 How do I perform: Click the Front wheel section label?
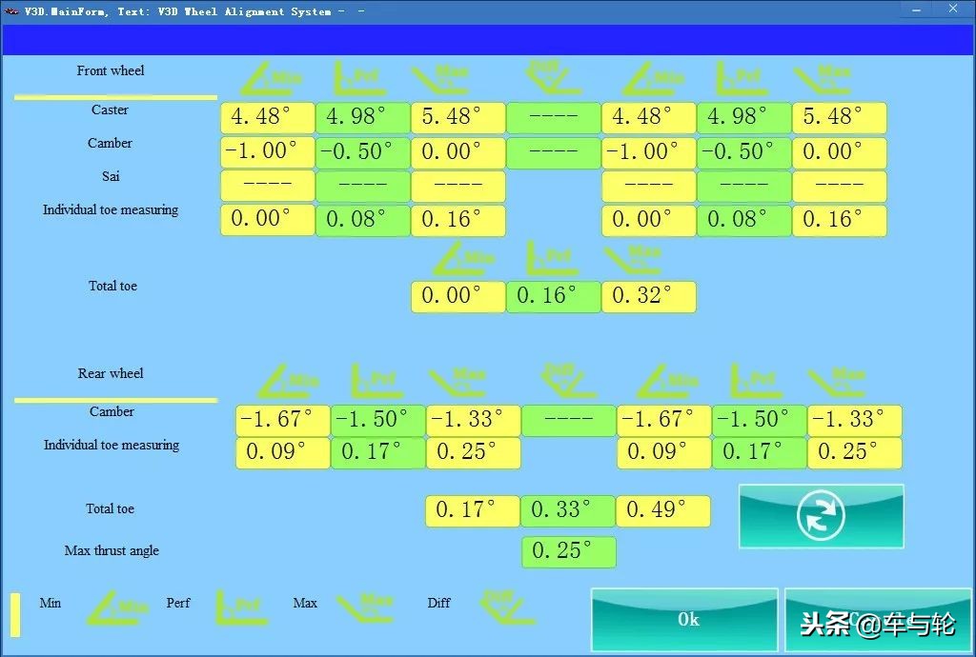pyautogui.click(x=111, y=70)
